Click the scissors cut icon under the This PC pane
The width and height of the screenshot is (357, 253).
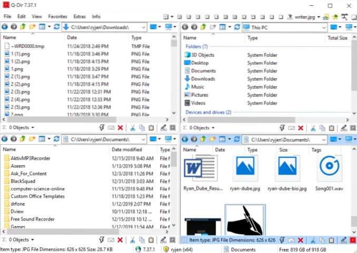point(312,128)
